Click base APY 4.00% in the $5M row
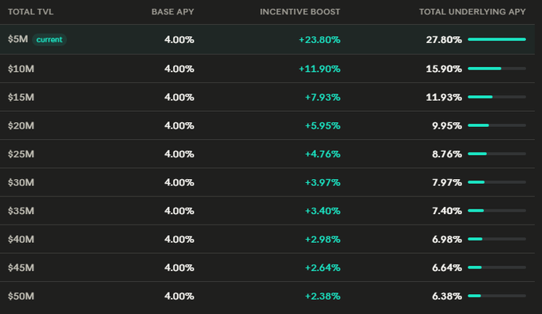Viewport: 542px width, 314px height. pyautogui.click(x=179, y=40)
